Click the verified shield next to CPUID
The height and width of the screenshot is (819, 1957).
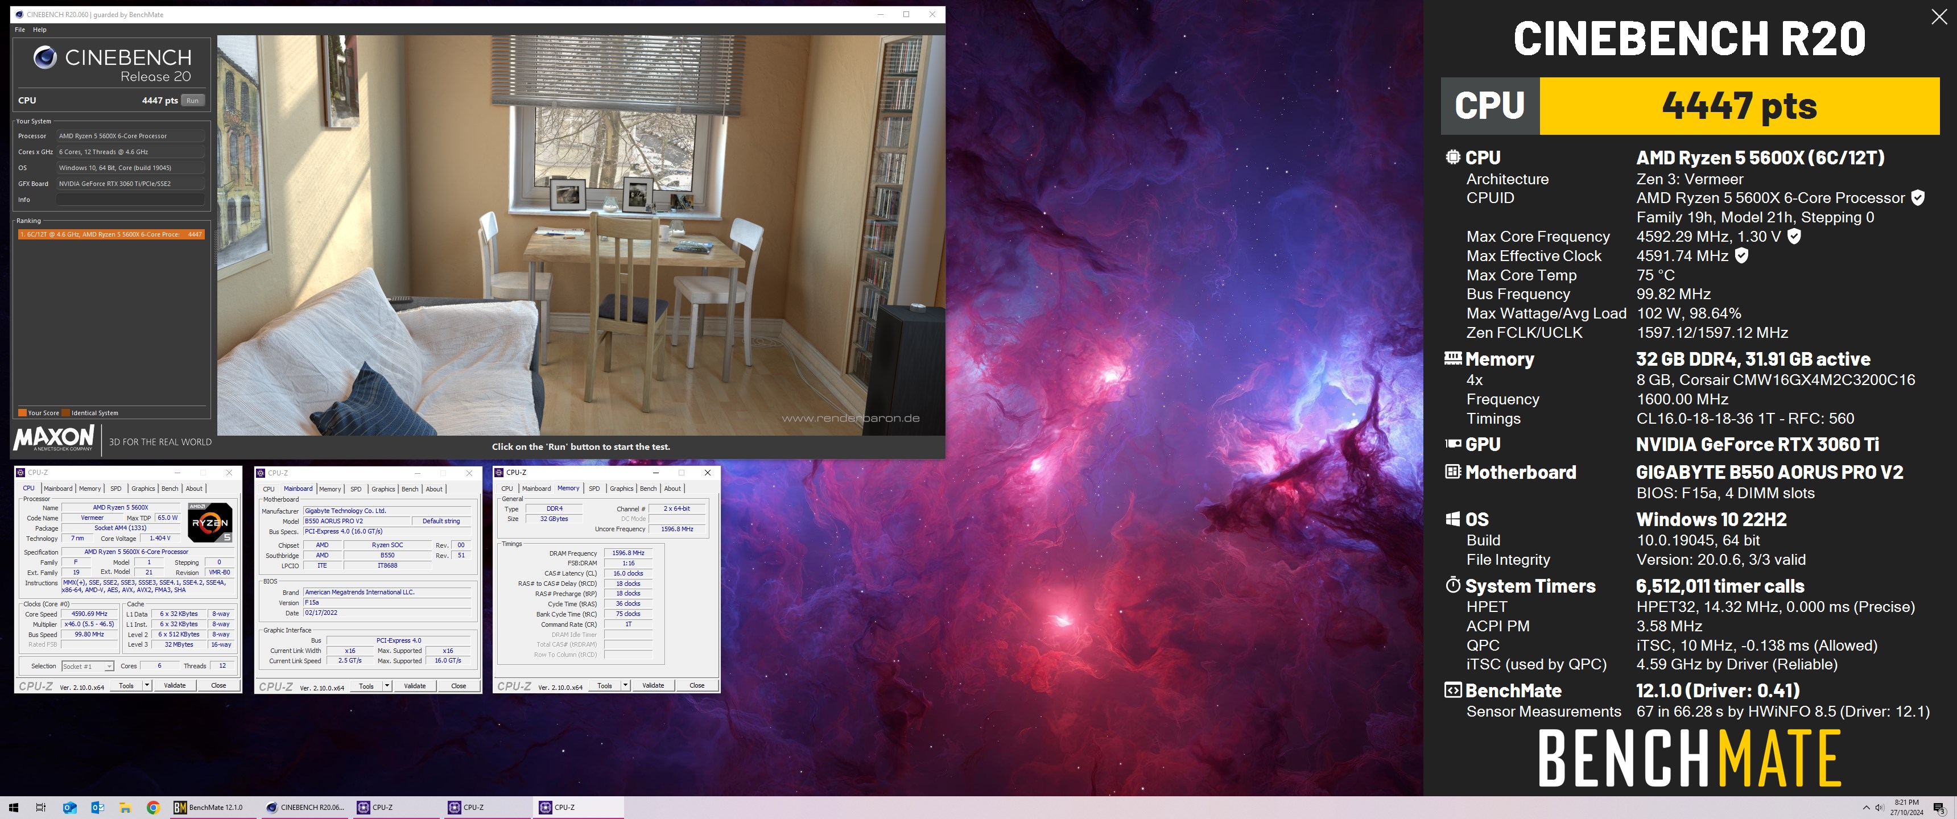(x=1918, y=197)
